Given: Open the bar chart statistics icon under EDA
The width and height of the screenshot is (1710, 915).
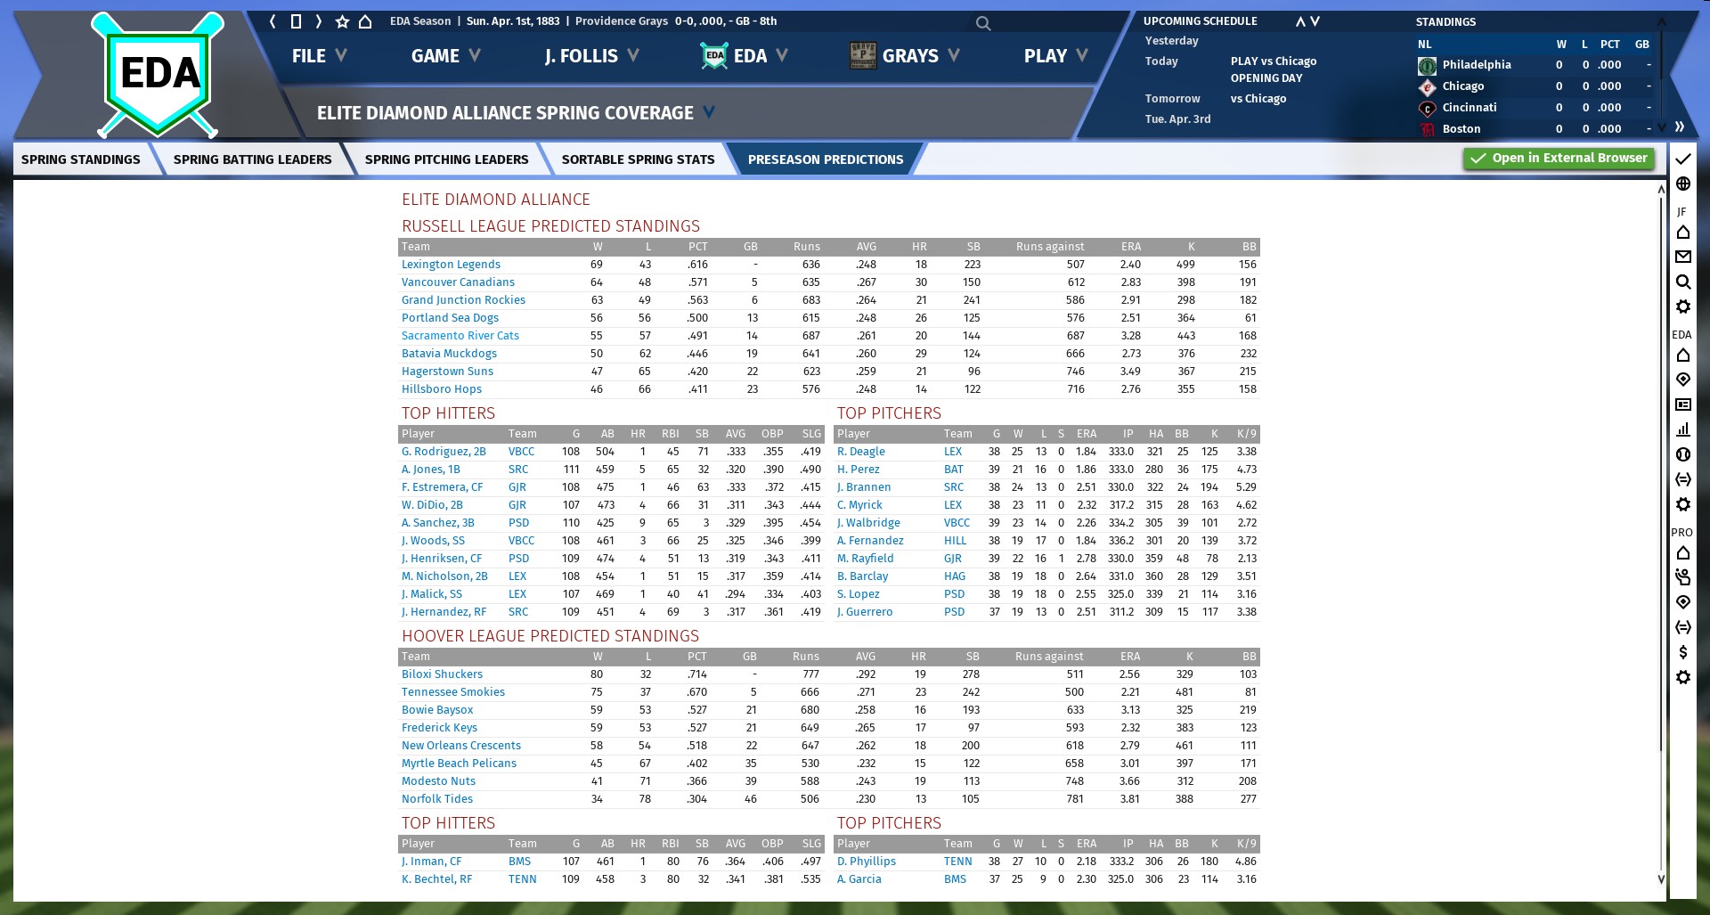Looking at the screenshot, I should (x=1682, y=429).
